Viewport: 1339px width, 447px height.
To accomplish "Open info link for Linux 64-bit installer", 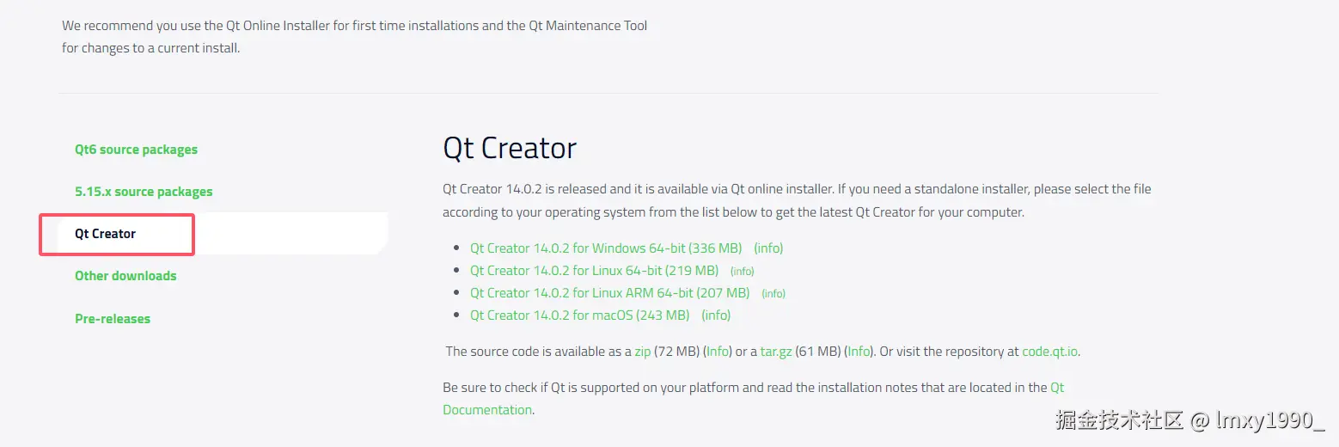I will click(x=743, y=272).
